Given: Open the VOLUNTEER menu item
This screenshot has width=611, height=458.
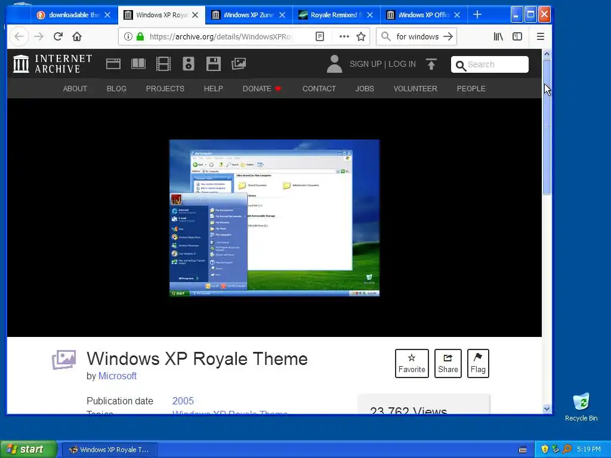Looking at the screenshot, I should [x=415, y=89].
